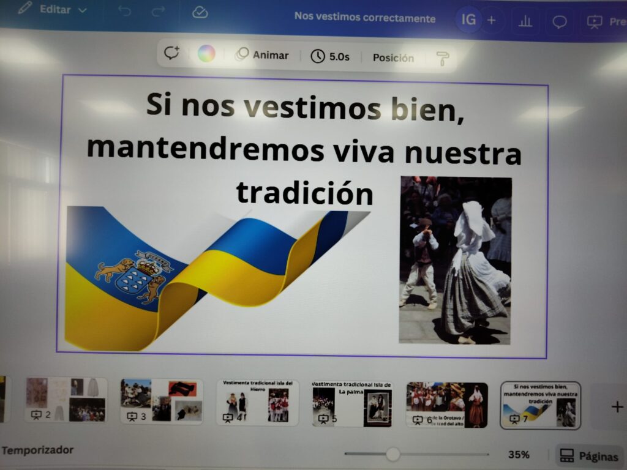627x470 pixels.
Task: Click the Undo arrow in top bar
Action: pyautogui.click(x=124, y=11)
